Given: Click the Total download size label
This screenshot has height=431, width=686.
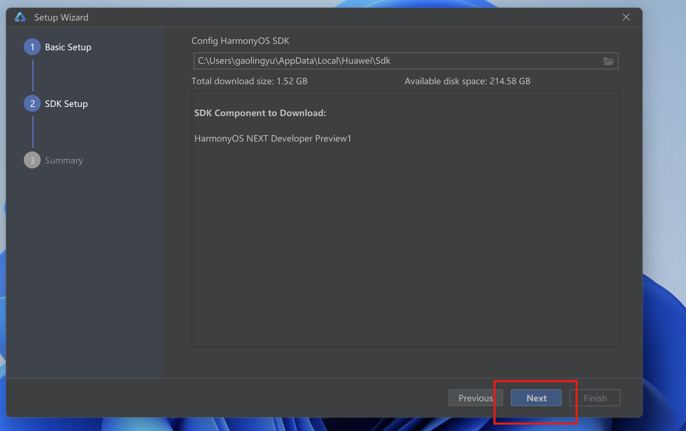Looking at the screenshot, I should tap(249, 81).
